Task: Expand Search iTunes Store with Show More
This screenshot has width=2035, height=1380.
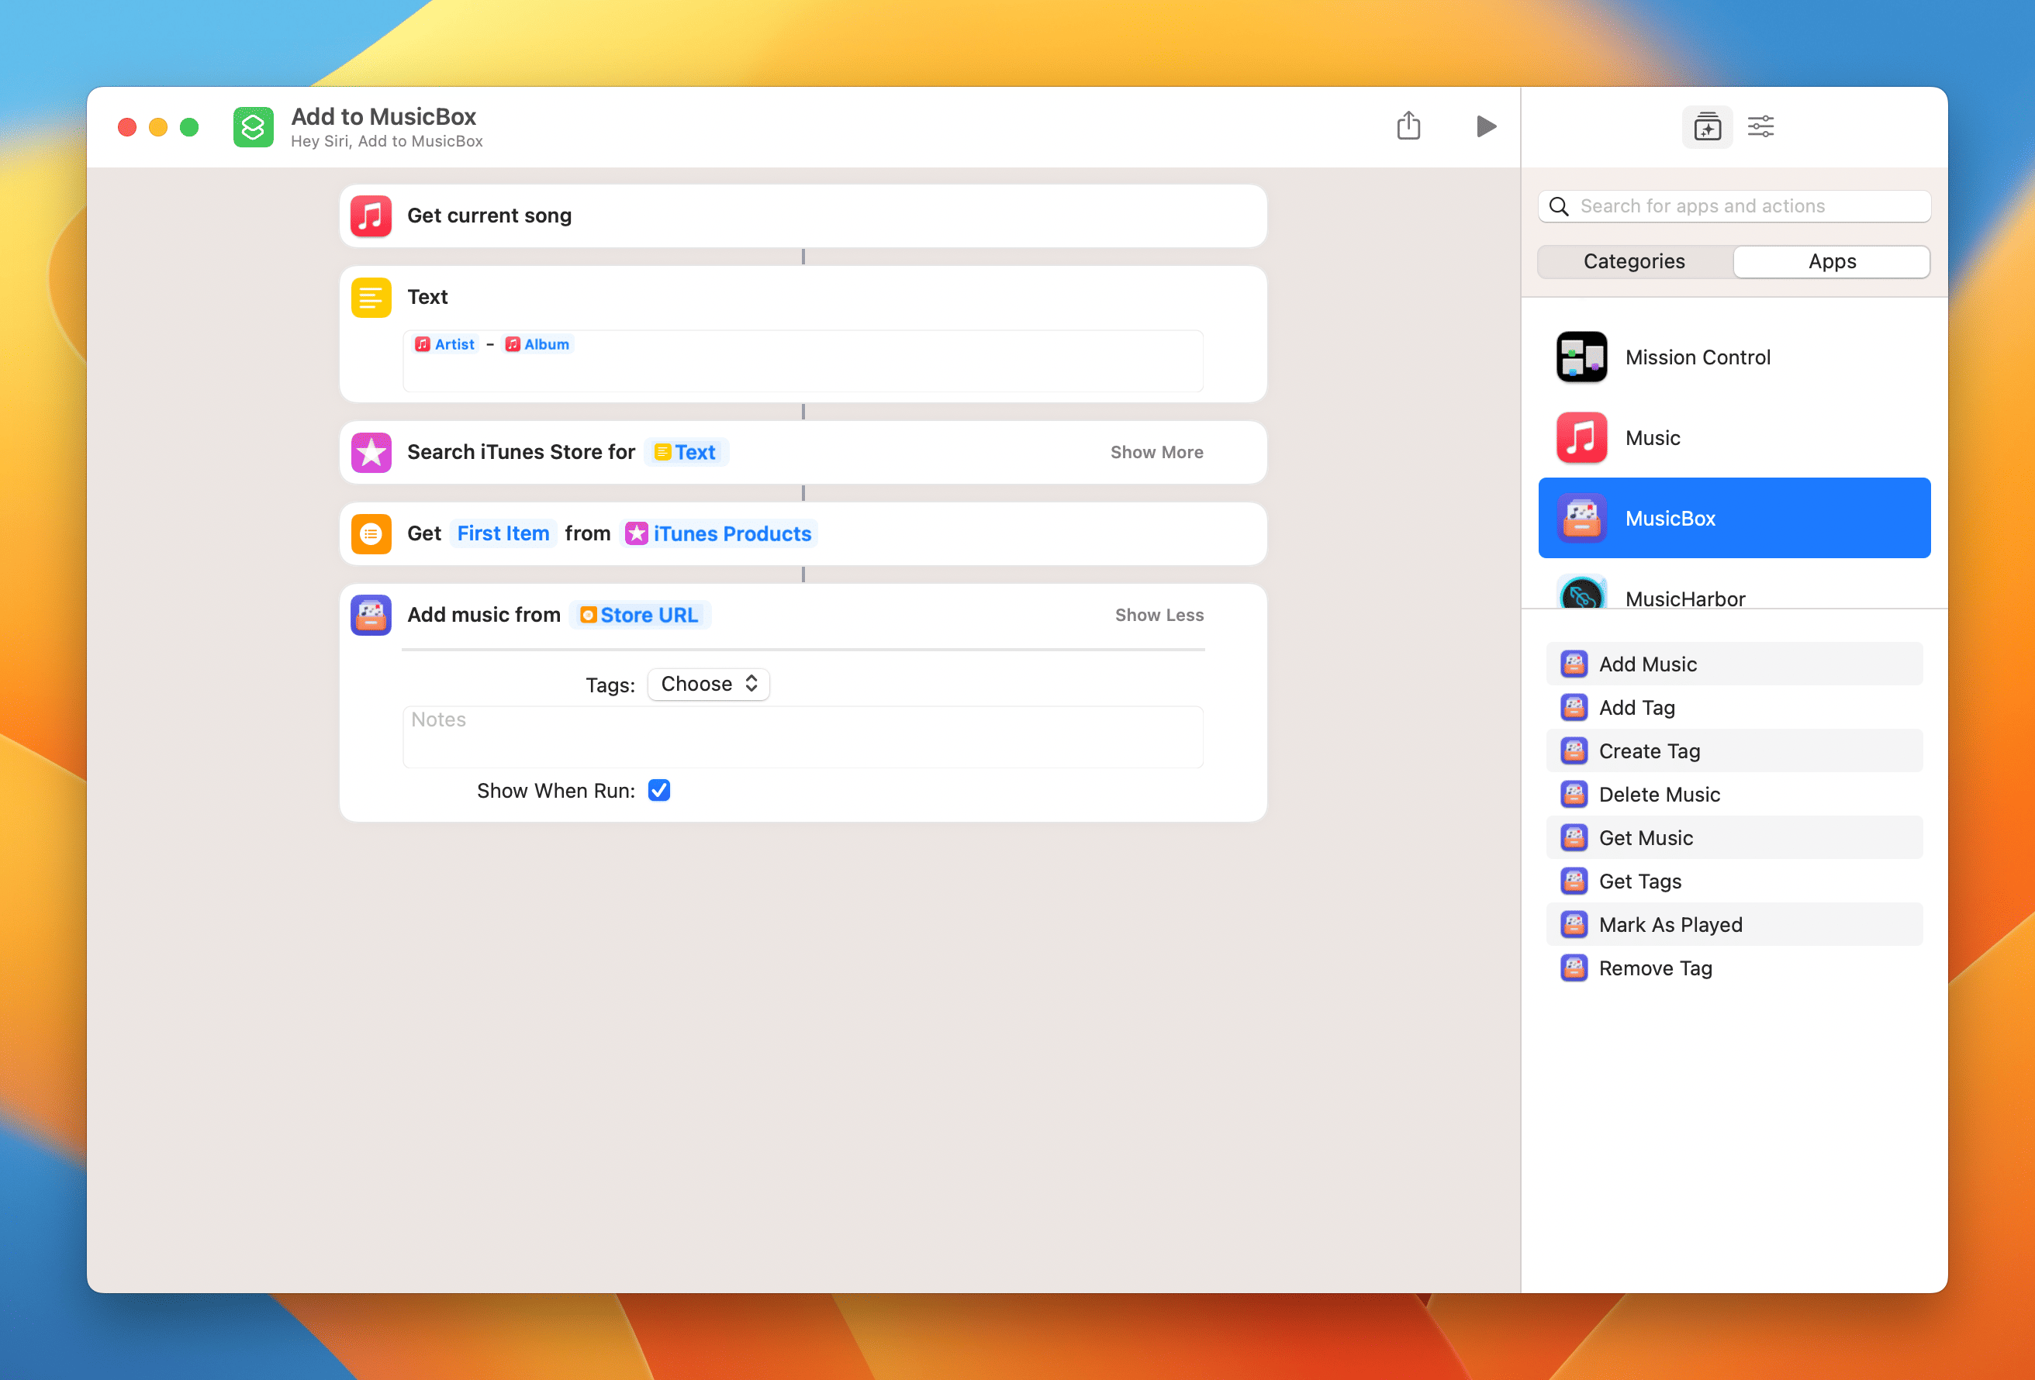Action: click(1157, 453)
